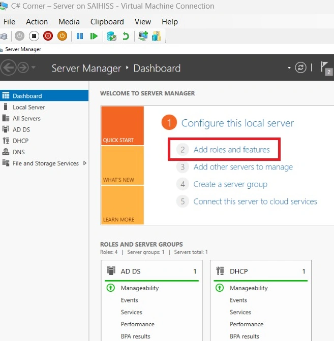Click BPA results in DHCP tile
Viewport: 334px width, 341px height.
click(245, 336)
